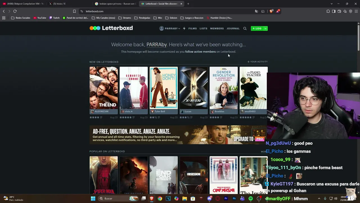The image size is (360, 203).
Task: Click the green LOG button
Action: pyautogui.click(x=257, y=28)
